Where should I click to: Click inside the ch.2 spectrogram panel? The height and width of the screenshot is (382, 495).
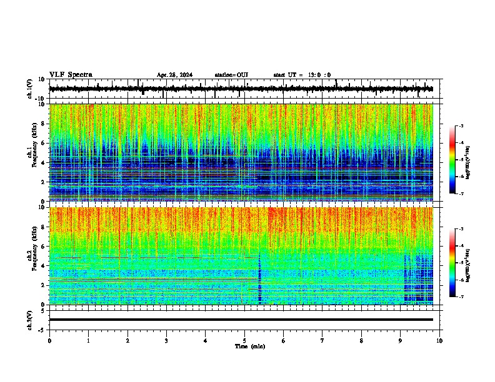(x=241, y=256)
